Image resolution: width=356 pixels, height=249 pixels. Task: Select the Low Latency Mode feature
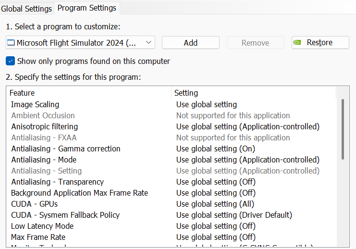42,226
